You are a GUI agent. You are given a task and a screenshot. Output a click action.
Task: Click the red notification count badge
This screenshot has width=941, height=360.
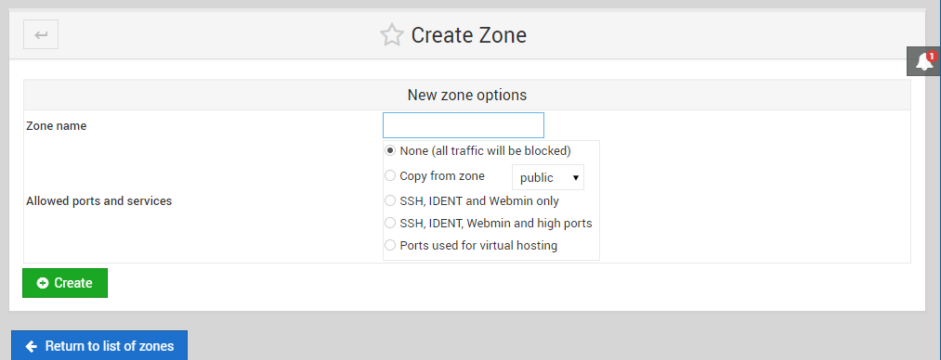(x=932, y=57)
